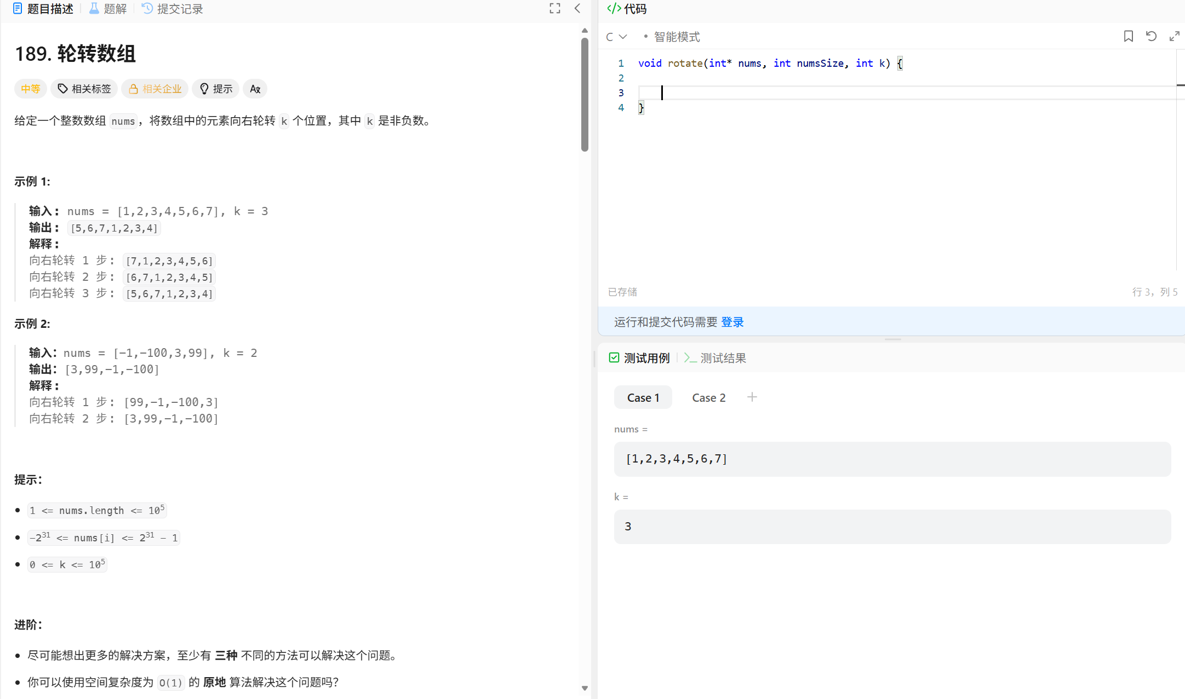The height and width of the screenshot is (699, 1185).
Task: Click the fullscreen icon on the problem panel
Action: (554, 8)
